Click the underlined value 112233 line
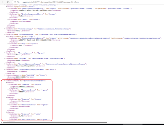This screenshot has width=164, height=125. [x=22, y=86]
